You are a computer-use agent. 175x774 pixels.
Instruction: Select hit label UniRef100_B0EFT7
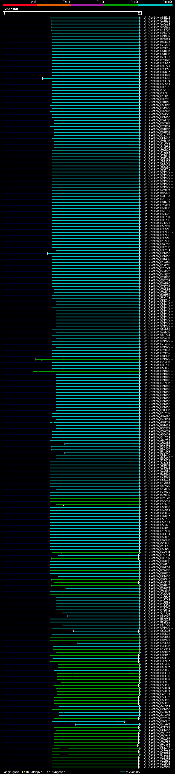(x=157, y=673)
